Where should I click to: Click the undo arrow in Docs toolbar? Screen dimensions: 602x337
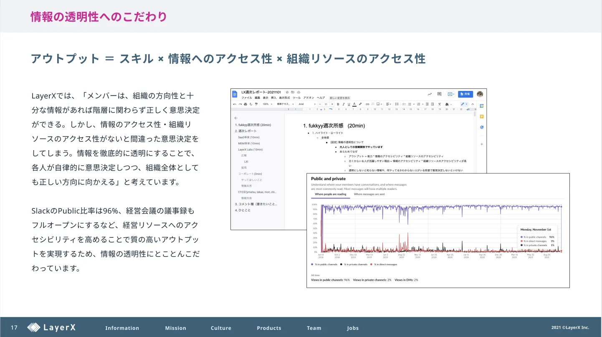235,104
